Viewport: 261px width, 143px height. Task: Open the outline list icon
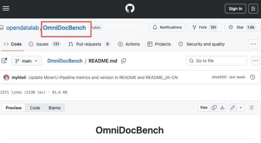[251, 108]
